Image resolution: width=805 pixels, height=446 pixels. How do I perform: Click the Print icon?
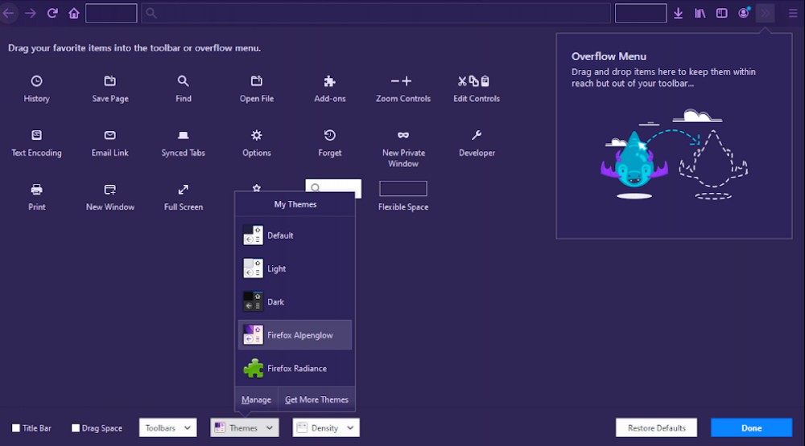click(36, 190)
